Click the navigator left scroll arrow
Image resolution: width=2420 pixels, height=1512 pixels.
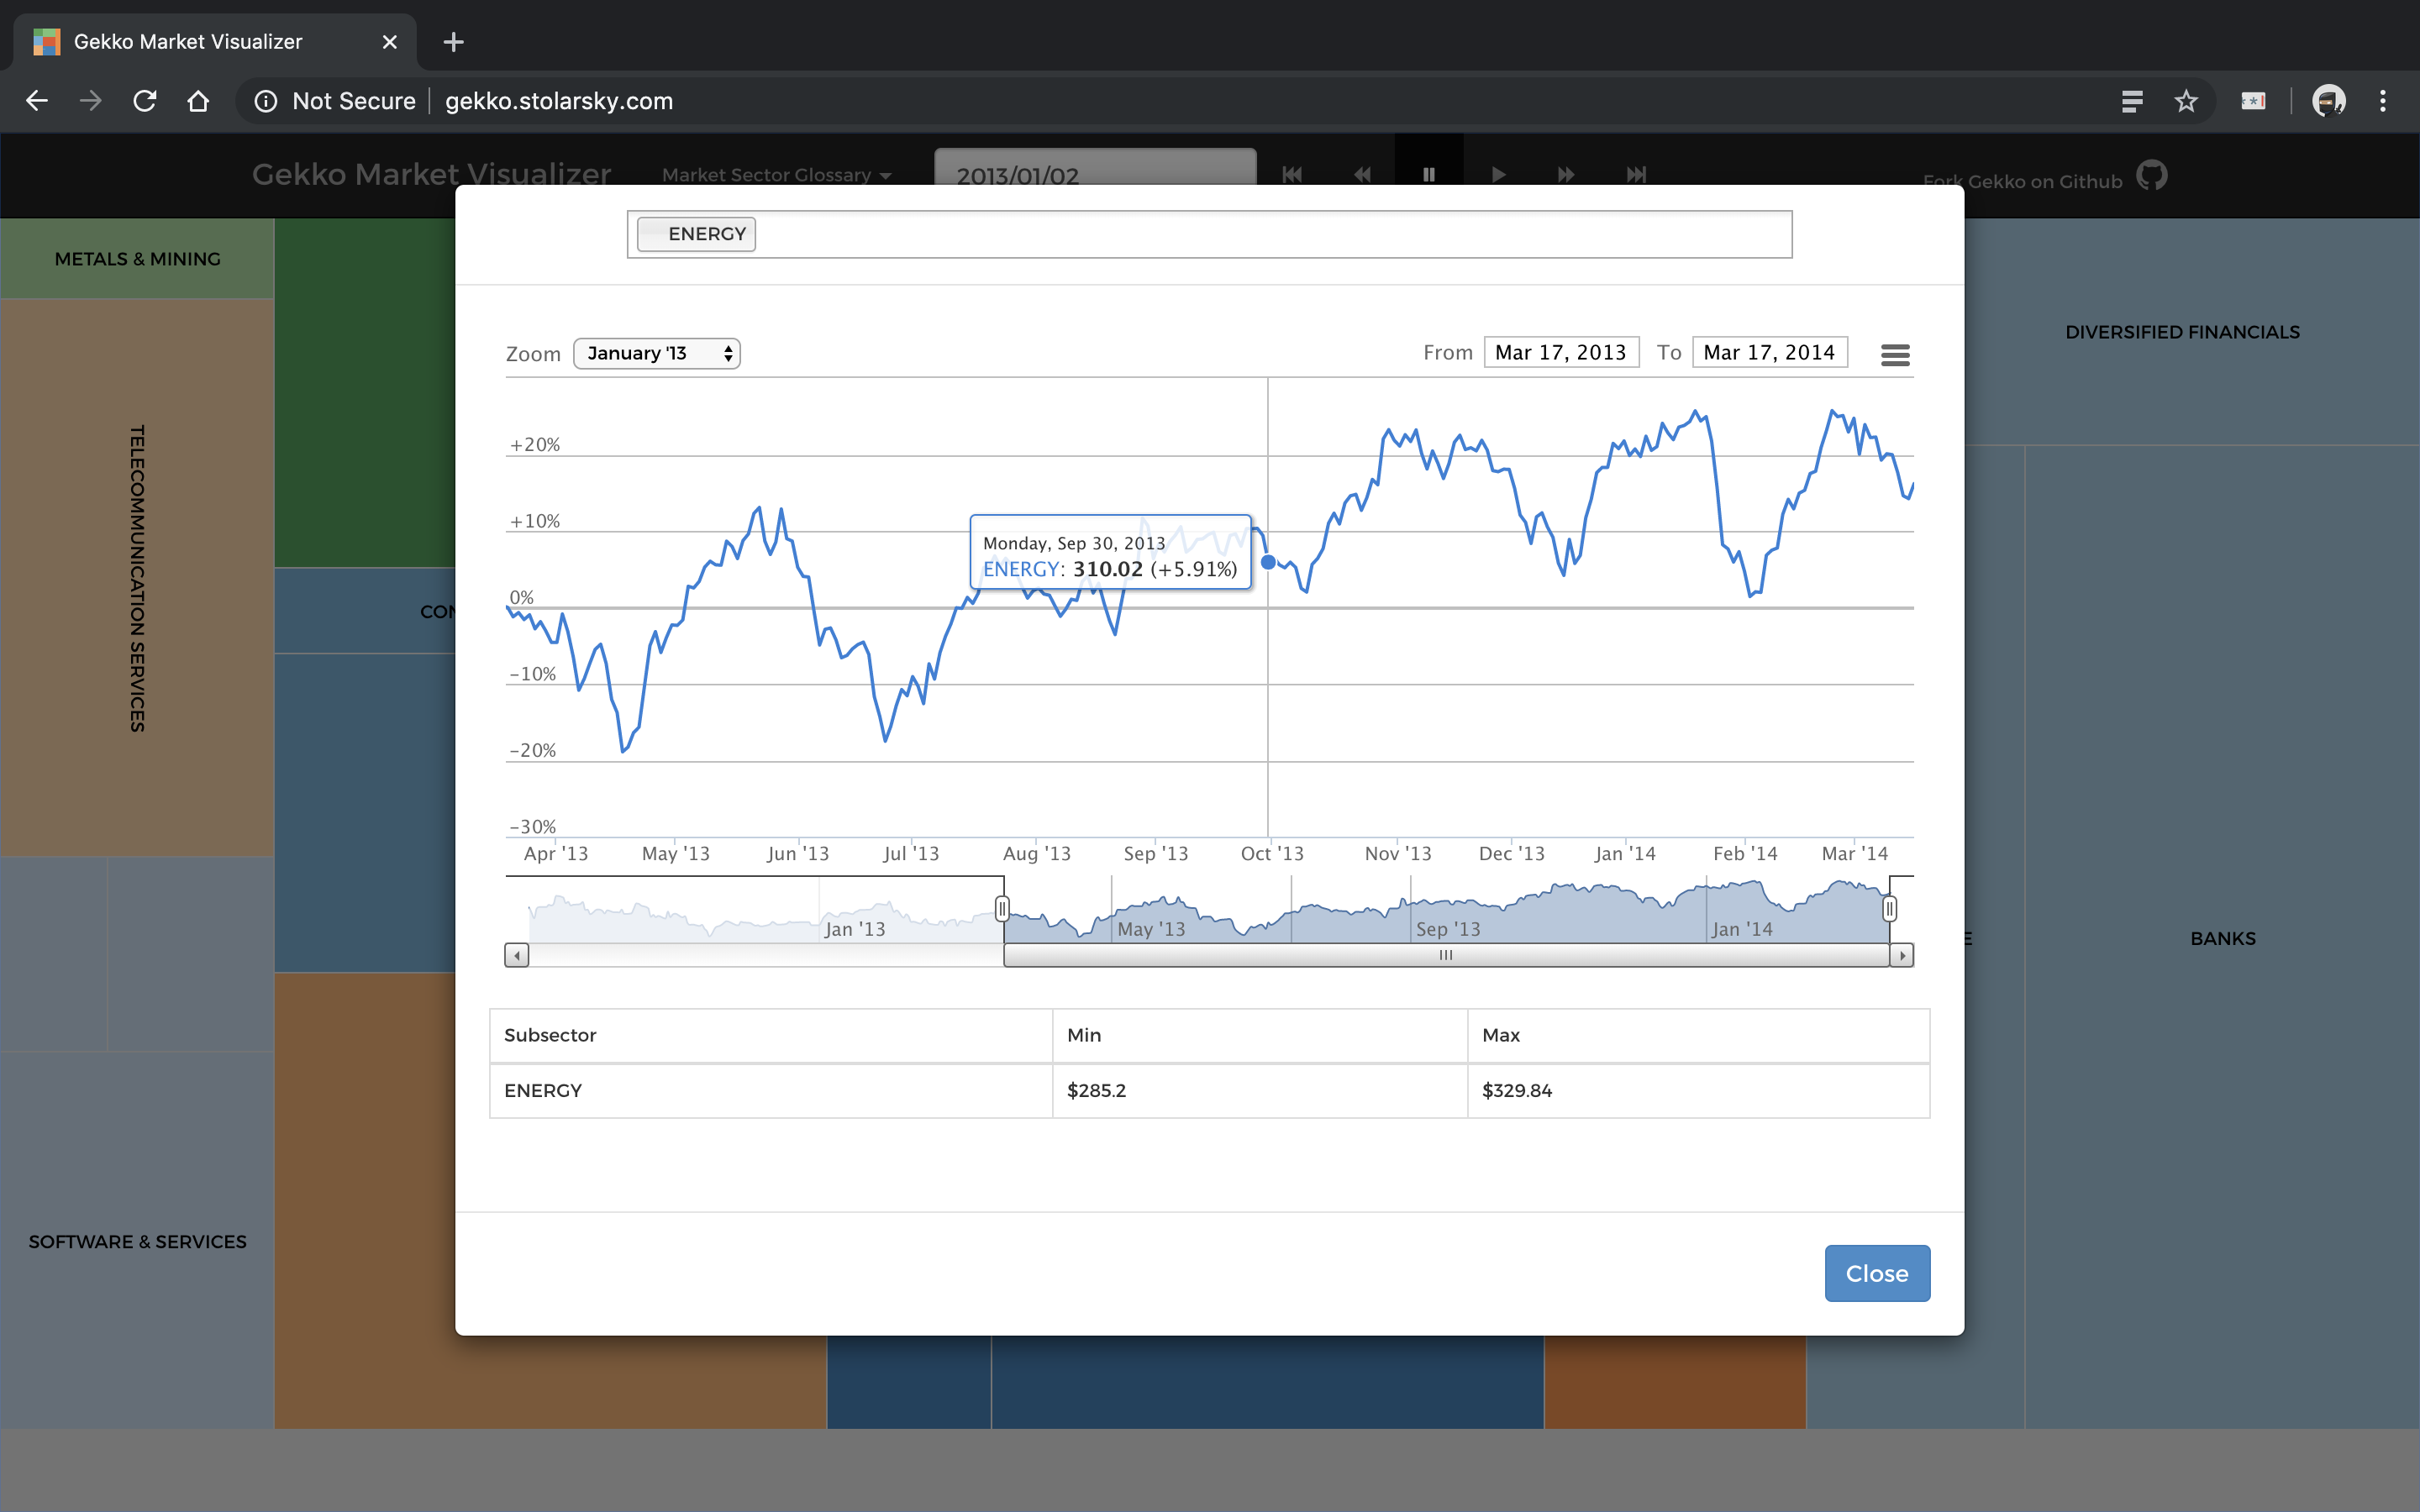[516, 955]
